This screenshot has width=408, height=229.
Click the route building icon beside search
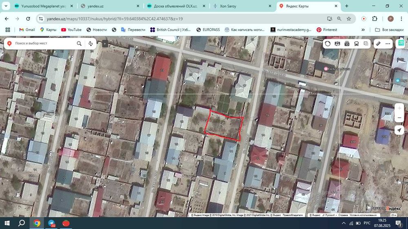tap(91, 44)
